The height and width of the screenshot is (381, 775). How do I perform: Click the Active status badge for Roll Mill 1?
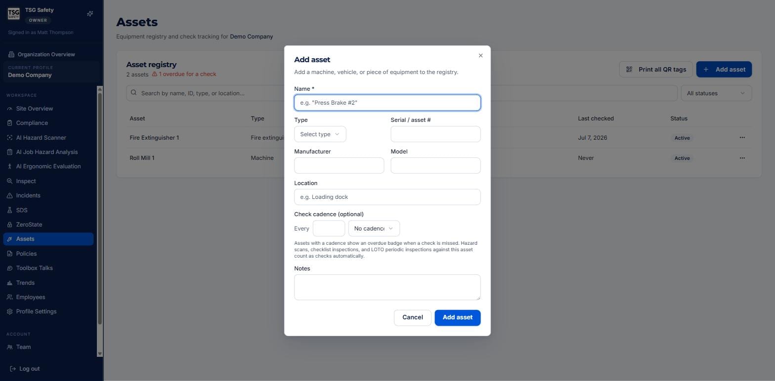682,158
